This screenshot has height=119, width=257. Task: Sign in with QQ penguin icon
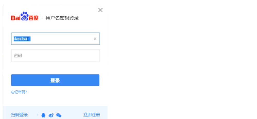[43, 115]
